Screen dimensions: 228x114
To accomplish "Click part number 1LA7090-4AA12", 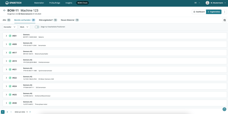I will tap(28, 96).
